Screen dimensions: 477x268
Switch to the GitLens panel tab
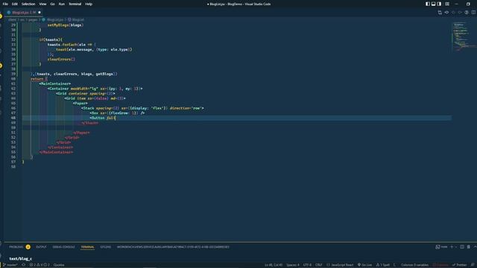point(106,247)
